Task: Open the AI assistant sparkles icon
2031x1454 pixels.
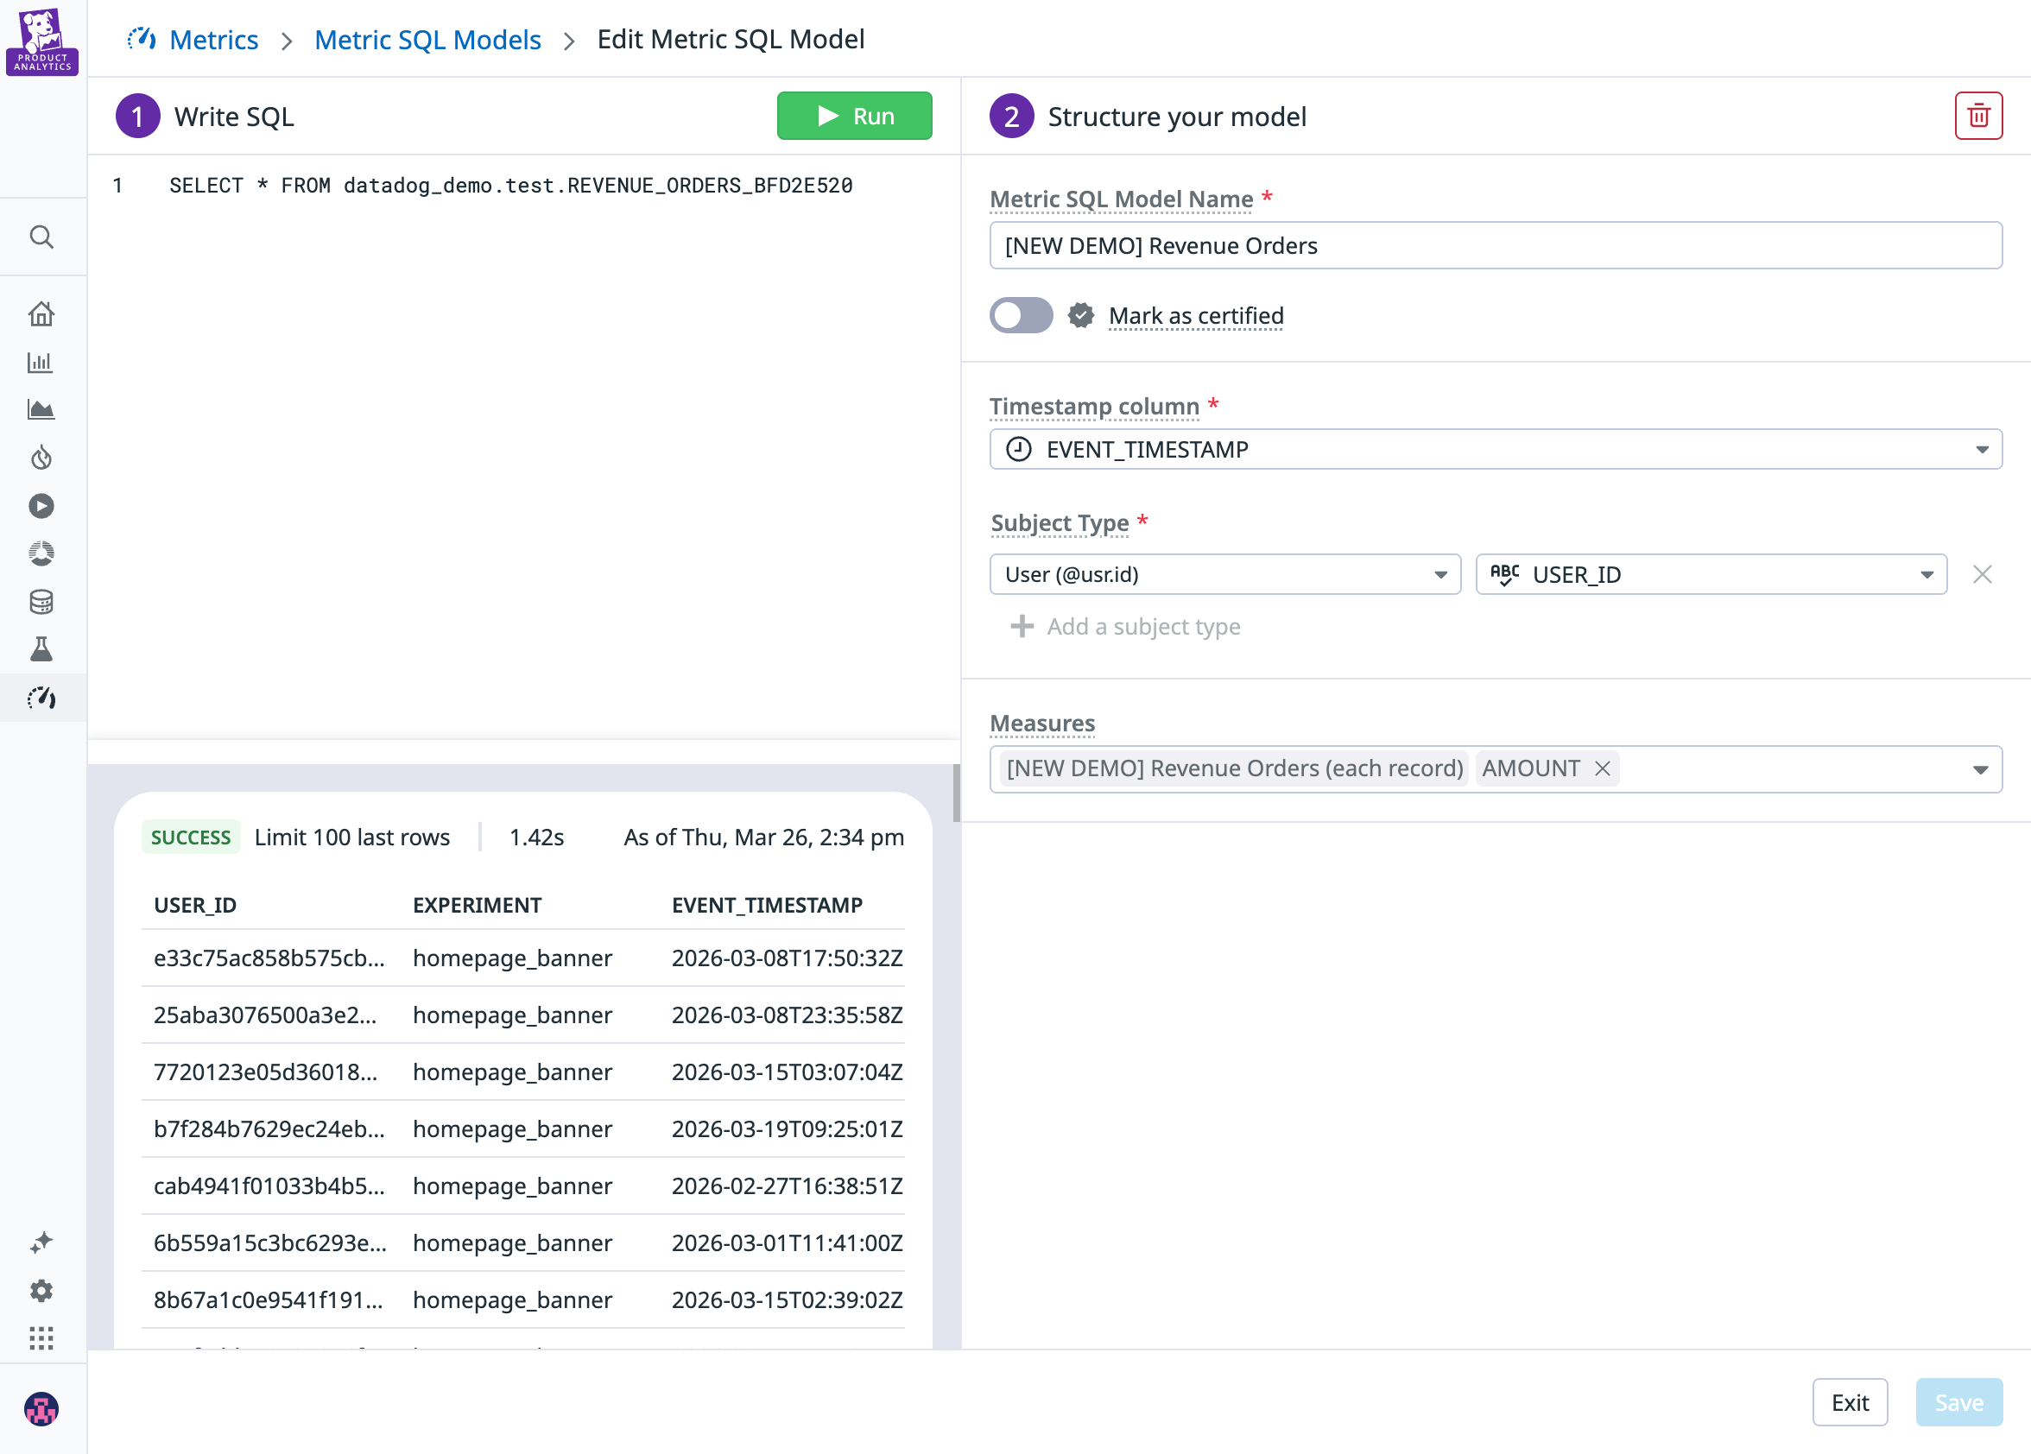Action: 42,1242
